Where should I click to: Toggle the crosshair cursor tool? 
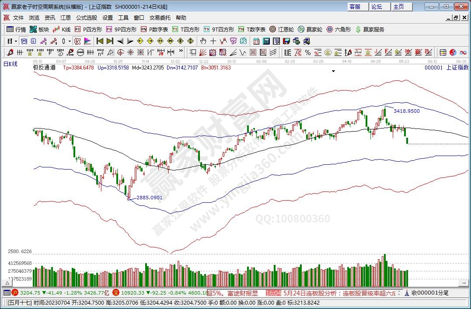tap(213, 41)
